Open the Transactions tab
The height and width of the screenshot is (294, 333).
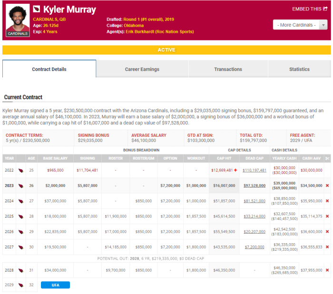pos(228,69)
